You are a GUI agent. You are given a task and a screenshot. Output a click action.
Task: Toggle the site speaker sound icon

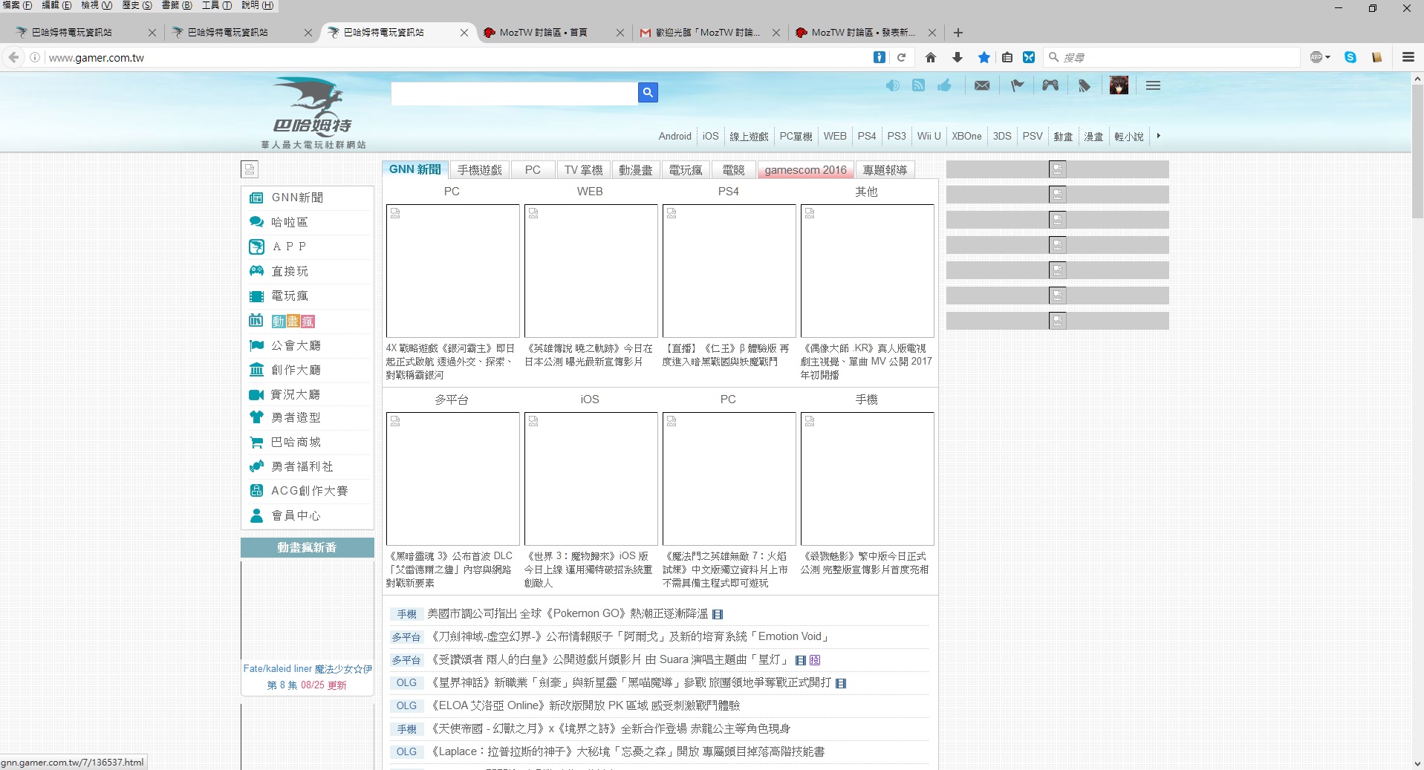(x=892, y=86)
